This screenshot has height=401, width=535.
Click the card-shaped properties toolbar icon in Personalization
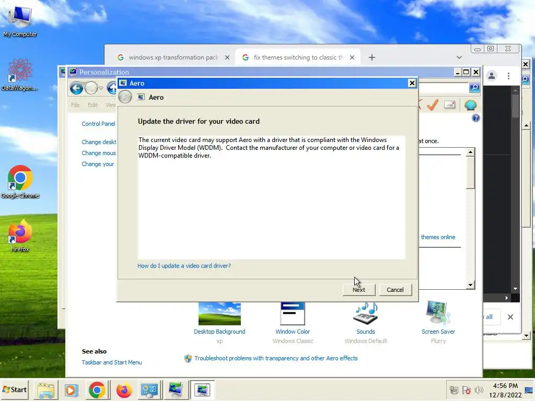coord(450,104)
